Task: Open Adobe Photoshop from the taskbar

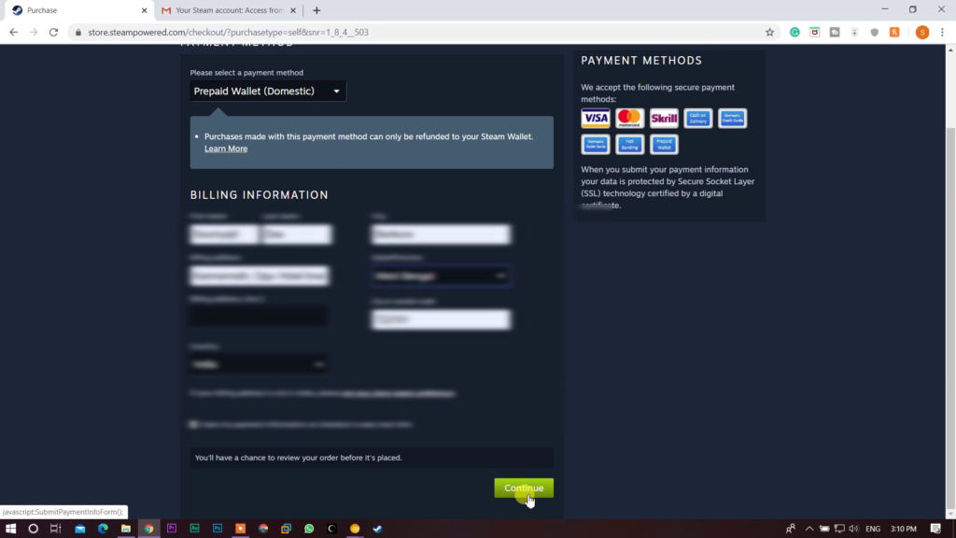Action: (218, 529)
